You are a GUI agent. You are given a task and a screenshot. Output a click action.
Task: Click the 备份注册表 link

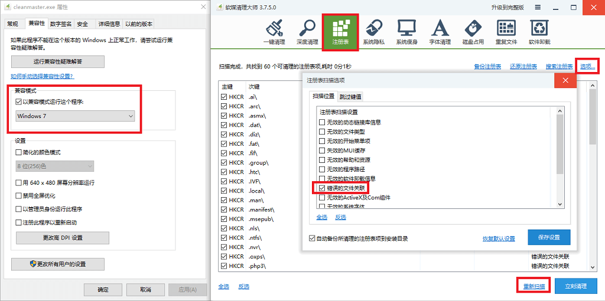pos(487,67)
